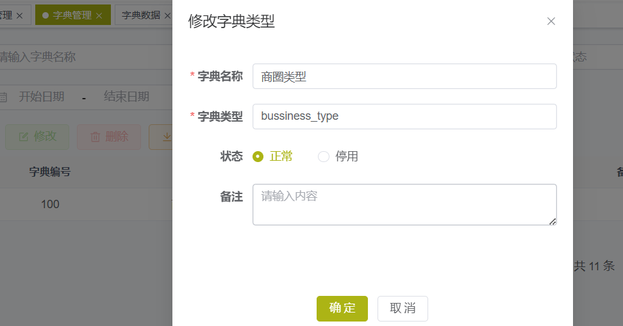The image size is (623, 326).
Task: Close the 修改字典类型 dialog with X icon
Action: tap(551, 21)
